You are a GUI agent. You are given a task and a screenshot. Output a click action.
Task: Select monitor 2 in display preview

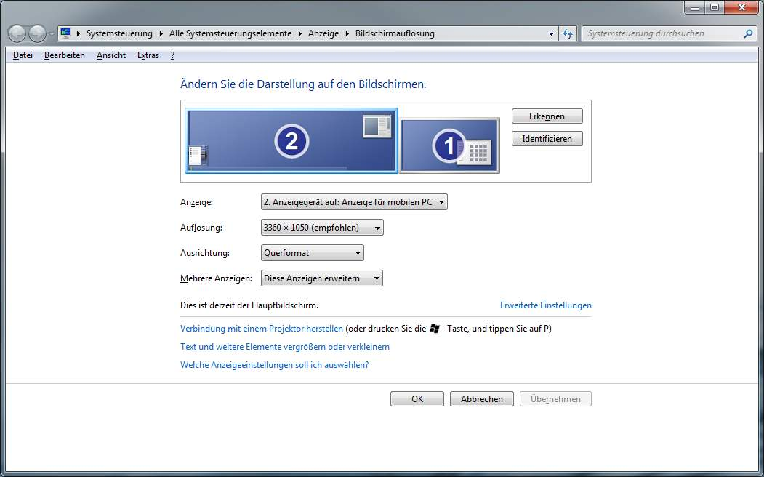[x=291, y=141]
